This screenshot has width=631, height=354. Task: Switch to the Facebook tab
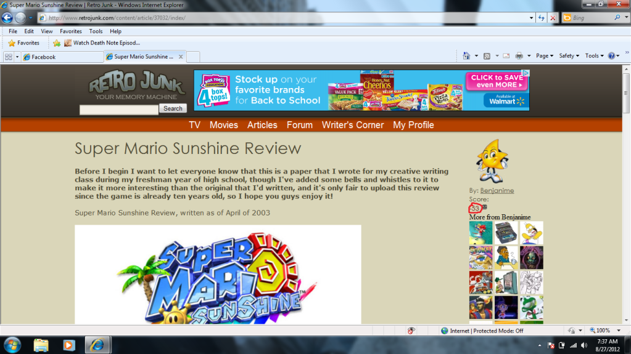click(60, 57)
